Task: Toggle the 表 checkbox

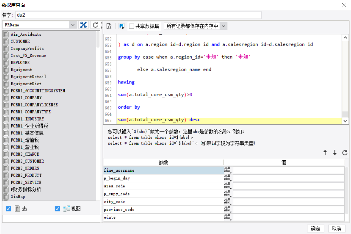Action: [x=8, y=209]
